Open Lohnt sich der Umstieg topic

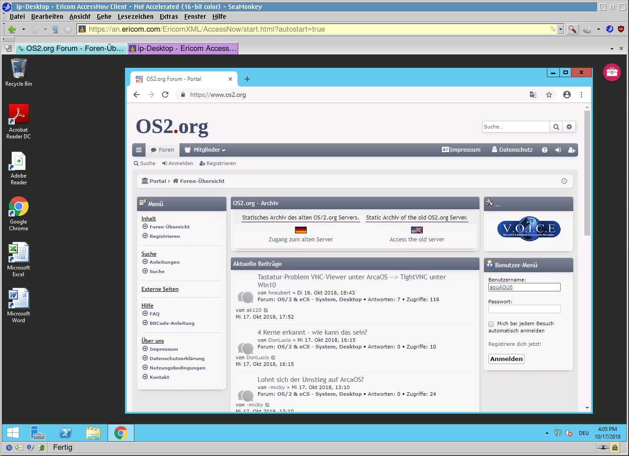point(311,380)
